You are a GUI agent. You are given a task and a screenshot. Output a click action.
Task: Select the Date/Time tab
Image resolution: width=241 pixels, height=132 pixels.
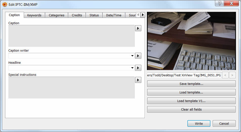coord(114,15)
